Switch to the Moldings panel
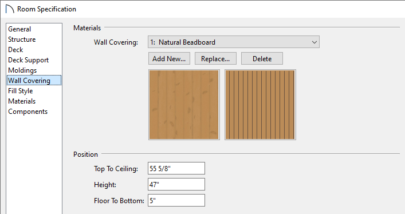405x214 pixels. click(22, 70)
